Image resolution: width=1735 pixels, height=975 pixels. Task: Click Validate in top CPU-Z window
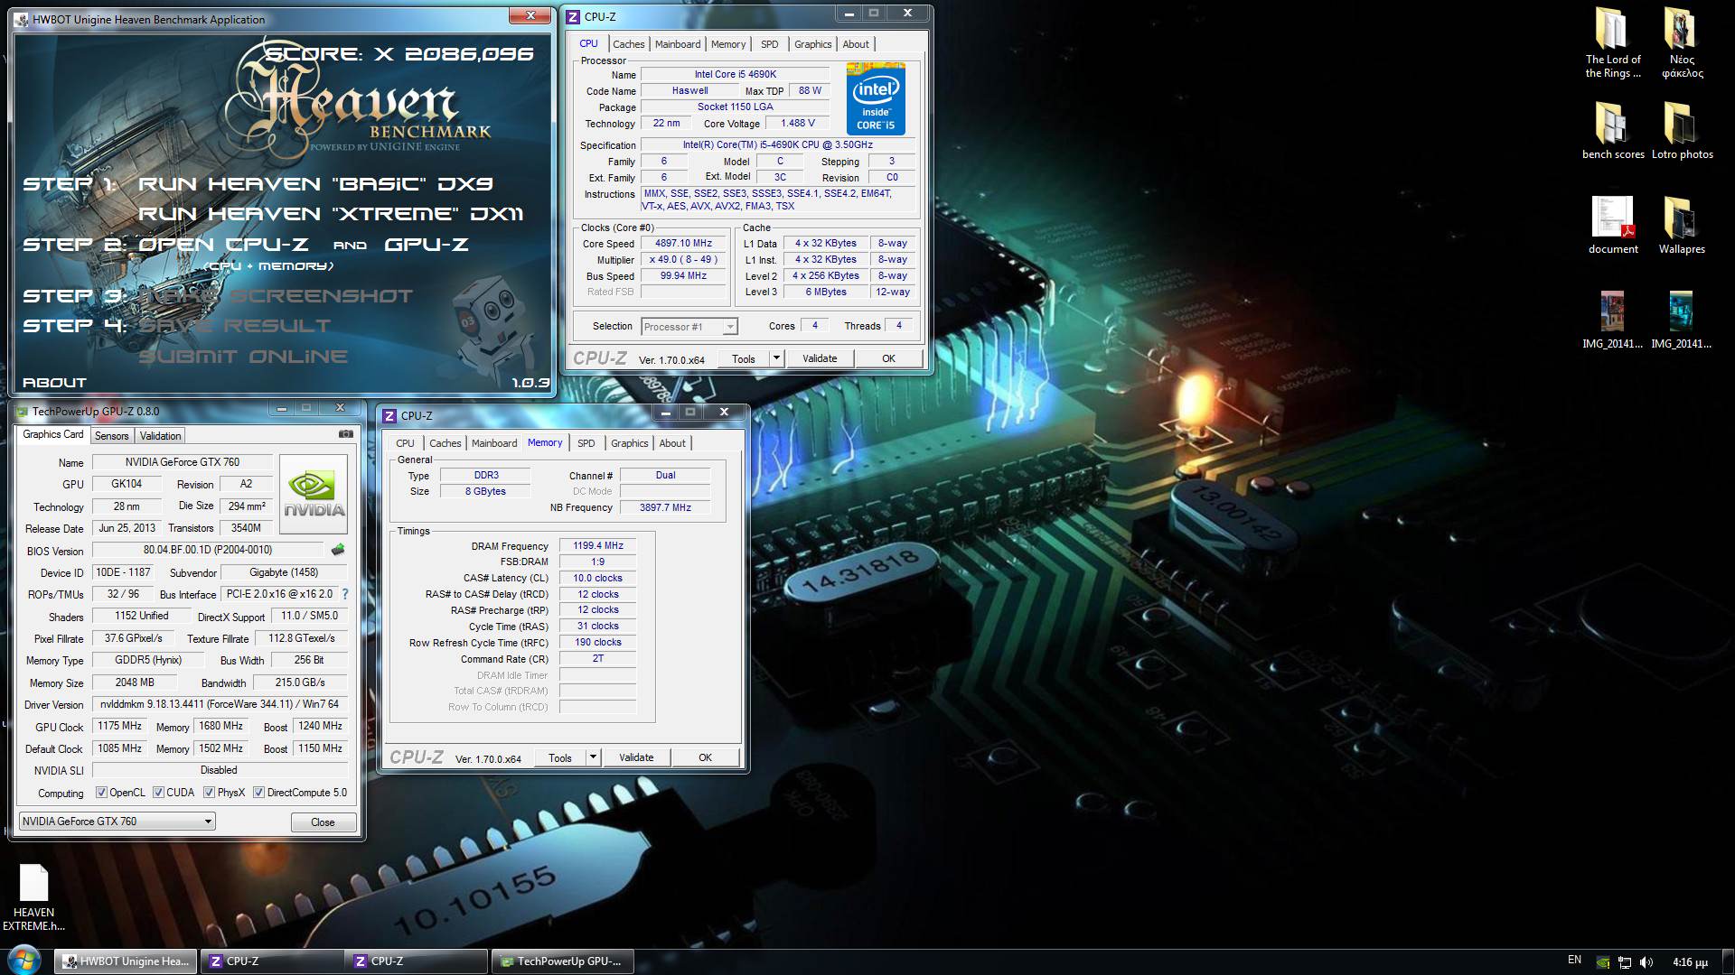820,358
